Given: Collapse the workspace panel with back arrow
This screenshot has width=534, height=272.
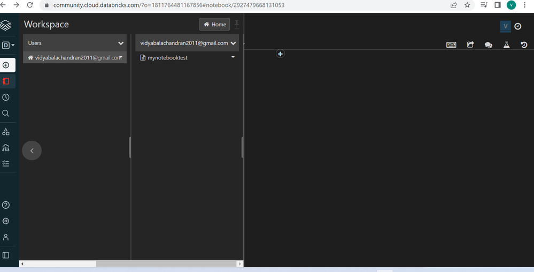Looking at the screenshot, I should (32, 151).
